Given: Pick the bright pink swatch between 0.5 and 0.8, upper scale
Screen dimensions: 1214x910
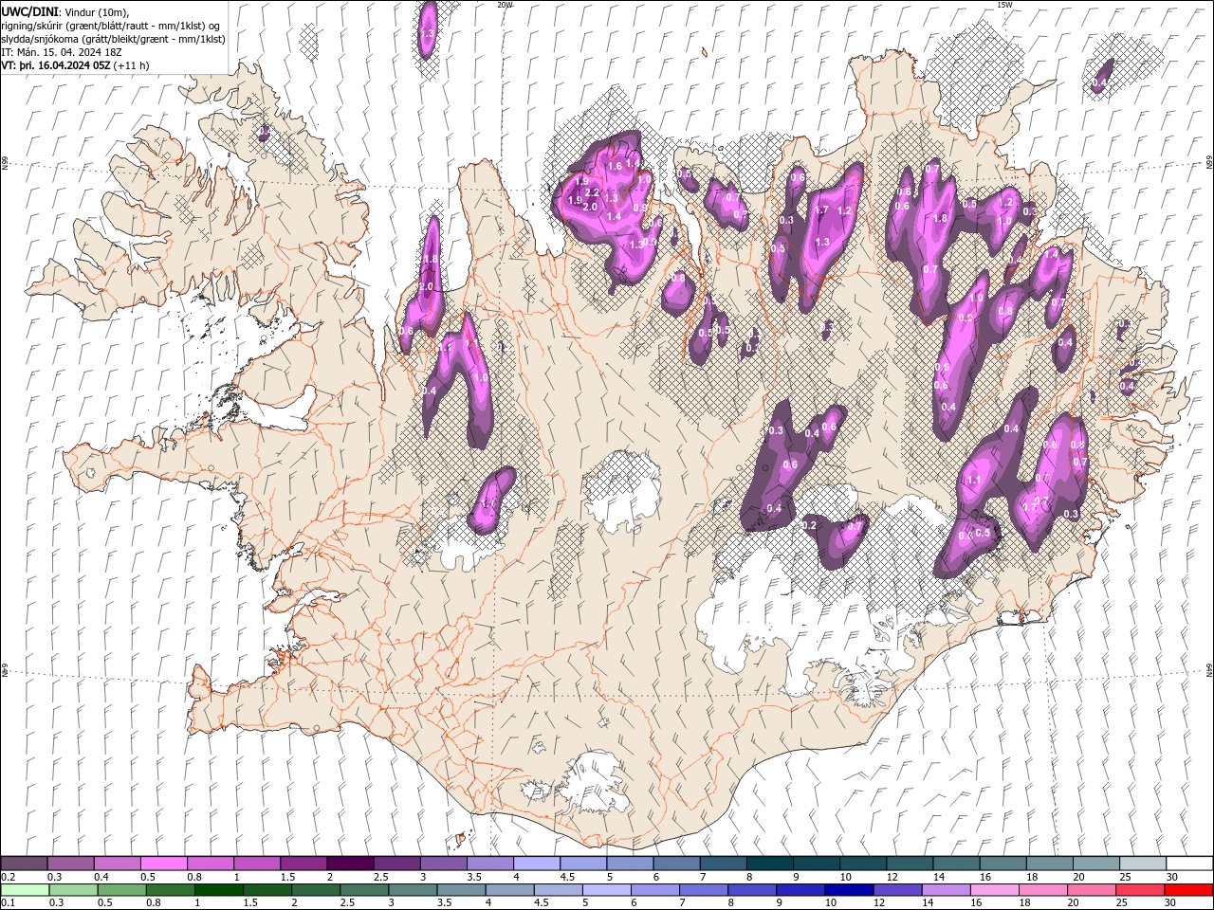Looking at the screenshot, I should (163, 864).
